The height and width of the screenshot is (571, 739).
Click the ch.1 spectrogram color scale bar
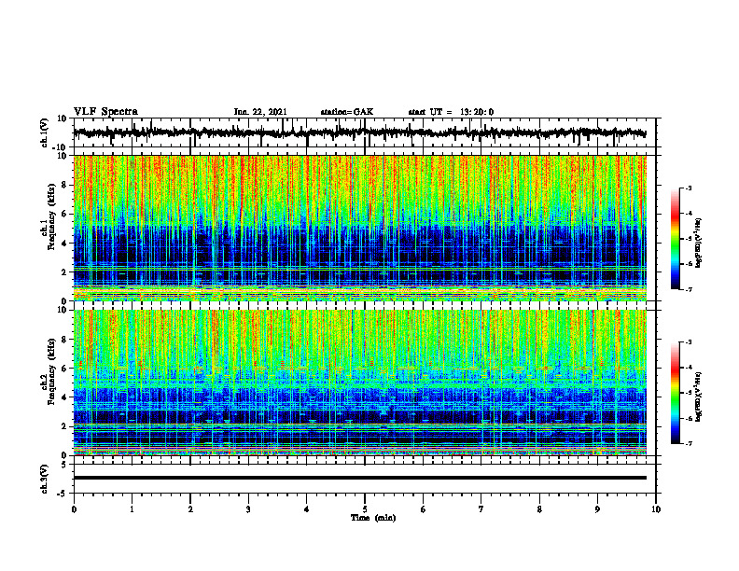[675, 239]
